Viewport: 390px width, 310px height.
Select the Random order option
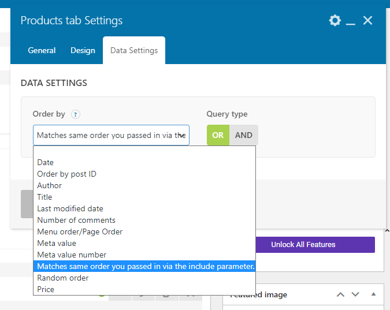[63, 278]
